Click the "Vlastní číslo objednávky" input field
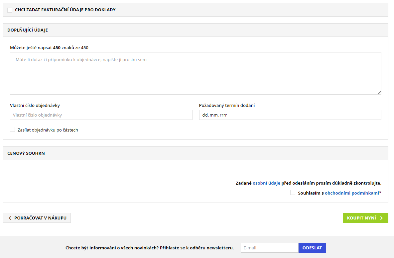The width and height of the screenshot is (394, 258). tap(101, 115)
